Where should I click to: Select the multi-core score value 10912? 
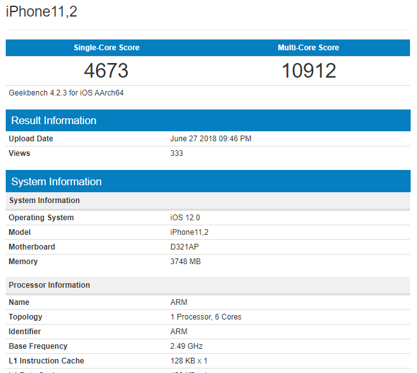[x=309, y=71]
